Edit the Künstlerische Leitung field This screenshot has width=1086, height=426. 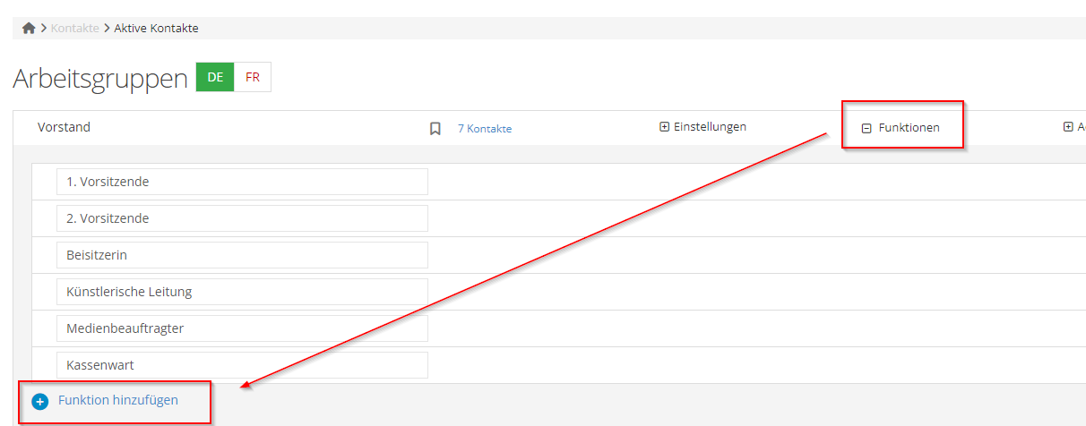pos(242,292)
